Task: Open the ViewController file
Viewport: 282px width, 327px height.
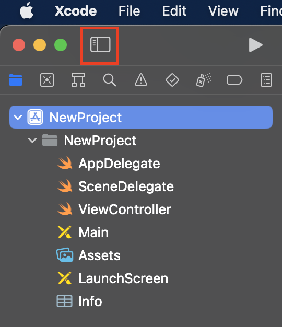Action: click(x=125, y=209)
